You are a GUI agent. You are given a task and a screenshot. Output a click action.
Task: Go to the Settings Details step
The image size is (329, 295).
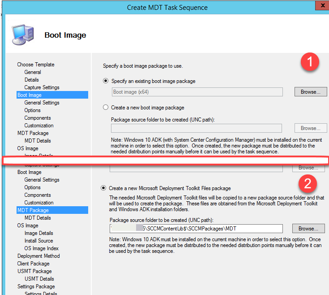(41, 293)
